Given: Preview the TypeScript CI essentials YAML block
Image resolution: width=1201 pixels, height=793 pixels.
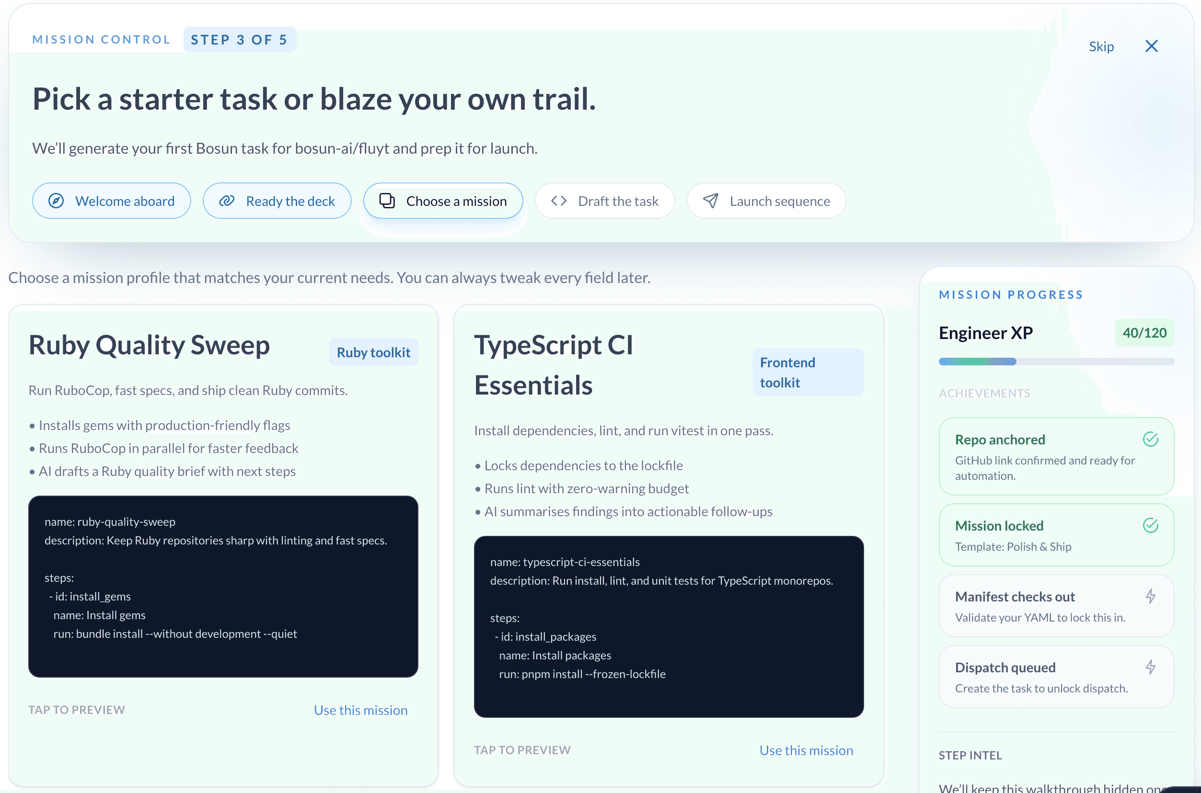Looking at the screenshot, I should 669,627.
